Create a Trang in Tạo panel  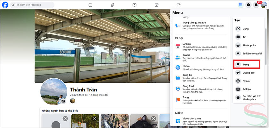tap(247, 65)
